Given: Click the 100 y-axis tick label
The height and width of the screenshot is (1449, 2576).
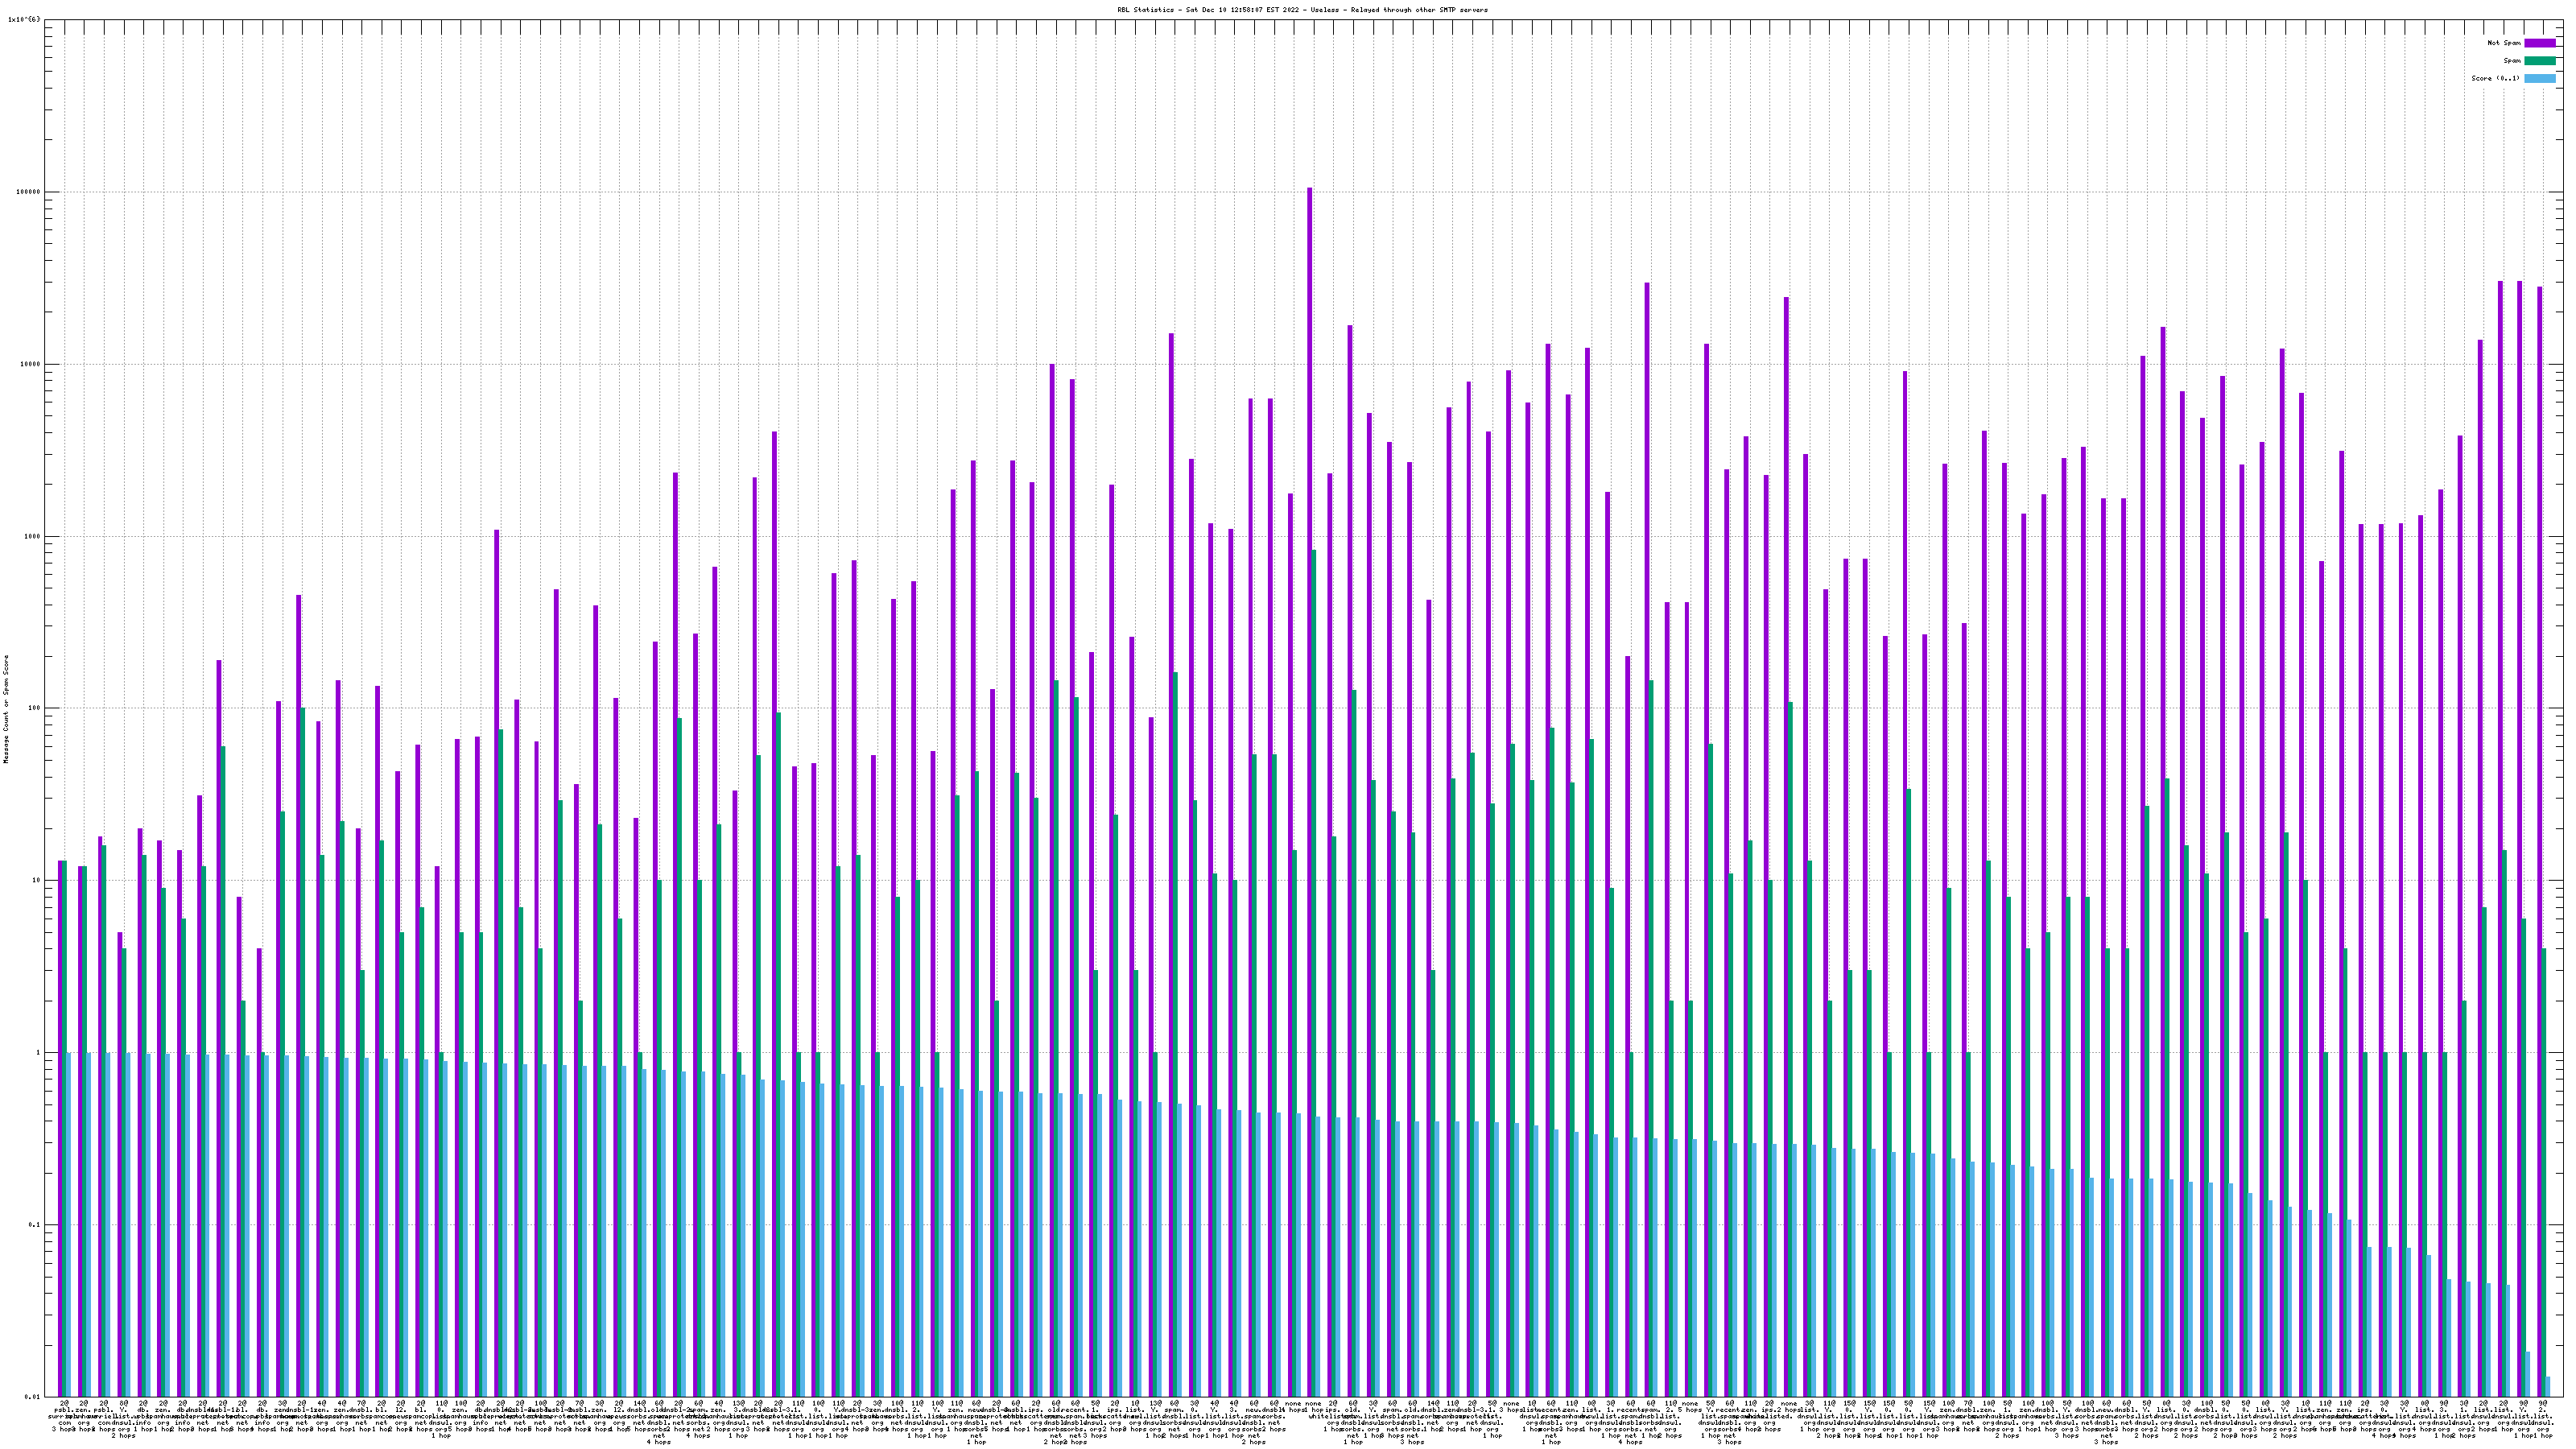Looking at the screenshot, I should pos(34,708).
